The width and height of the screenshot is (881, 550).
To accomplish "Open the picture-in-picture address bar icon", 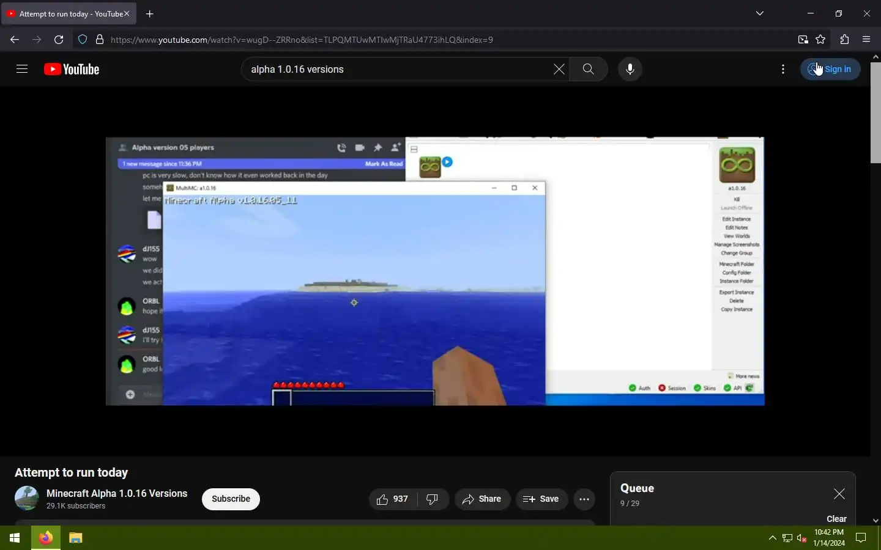I will 803,40.
